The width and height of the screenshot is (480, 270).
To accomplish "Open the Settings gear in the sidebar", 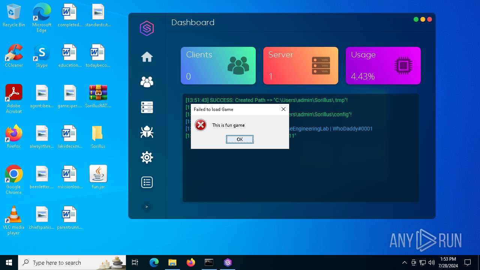I will [147, 157].
